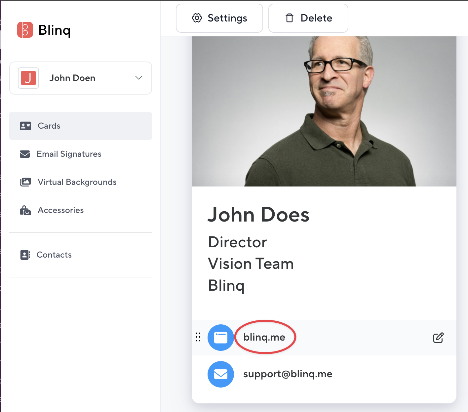
Task: Open the John Doen account dropdown
Action: (81, 78)
